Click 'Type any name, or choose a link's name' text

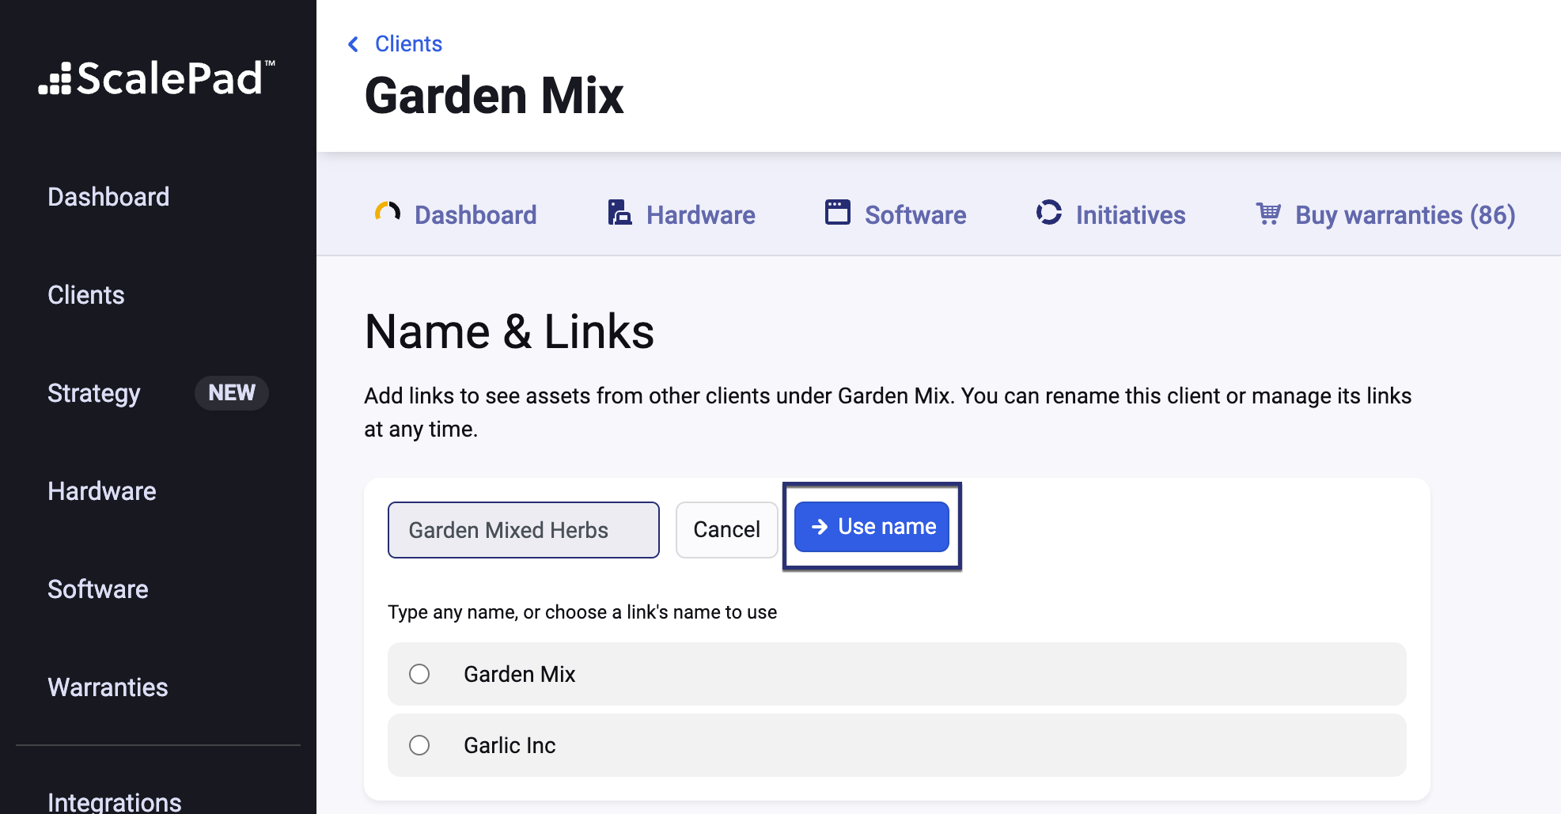(582, 612)
